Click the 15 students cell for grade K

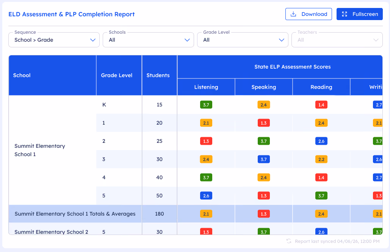(160, 105)
